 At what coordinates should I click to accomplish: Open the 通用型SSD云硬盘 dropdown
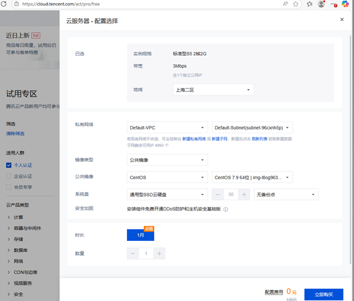(167, 194)
